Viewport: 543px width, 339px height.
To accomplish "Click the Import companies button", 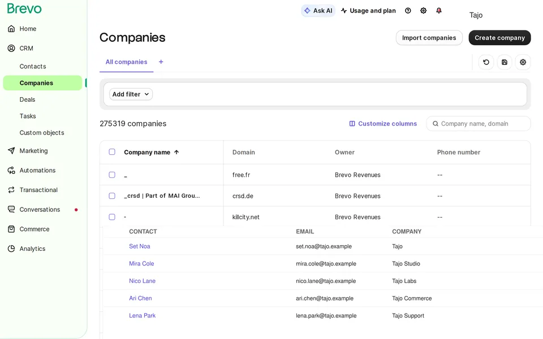I will [429, 38].
